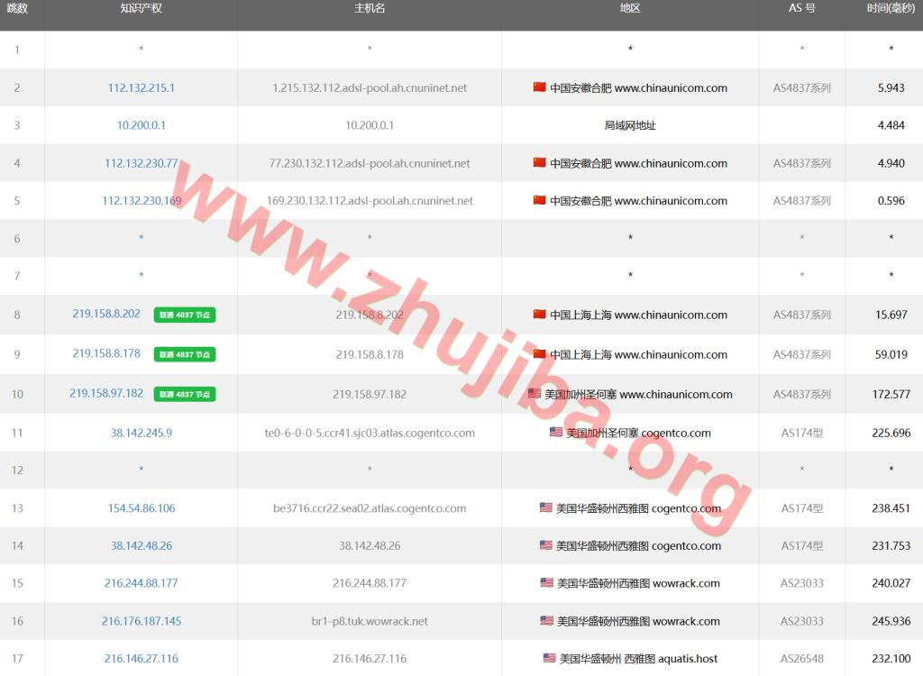
Task: Click hostname br1-p8.tuk.wowrack.net
Action: click(370, 621)
